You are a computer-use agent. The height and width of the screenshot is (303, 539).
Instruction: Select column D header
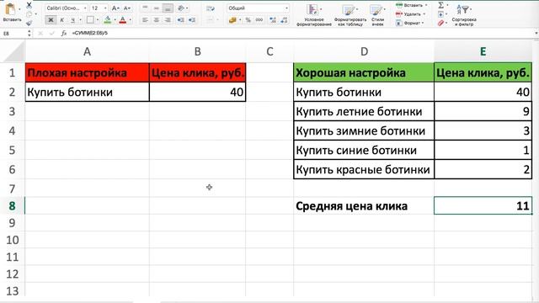[364, 51]
